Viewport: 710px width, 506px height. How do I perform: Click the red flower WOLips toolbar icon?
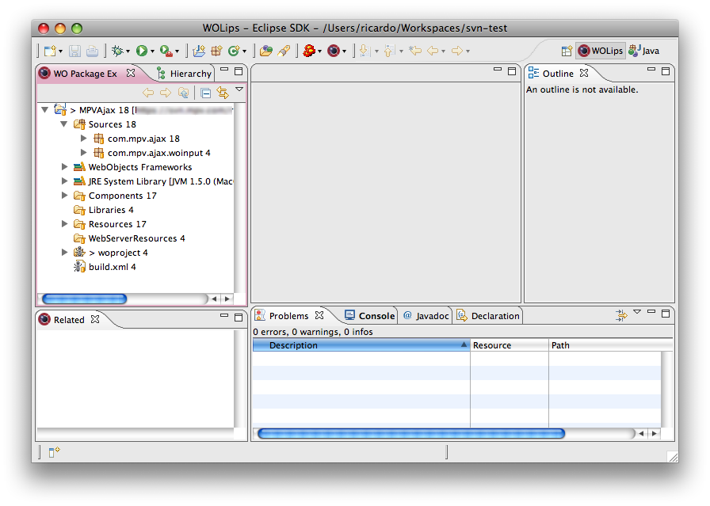[309, 51]
